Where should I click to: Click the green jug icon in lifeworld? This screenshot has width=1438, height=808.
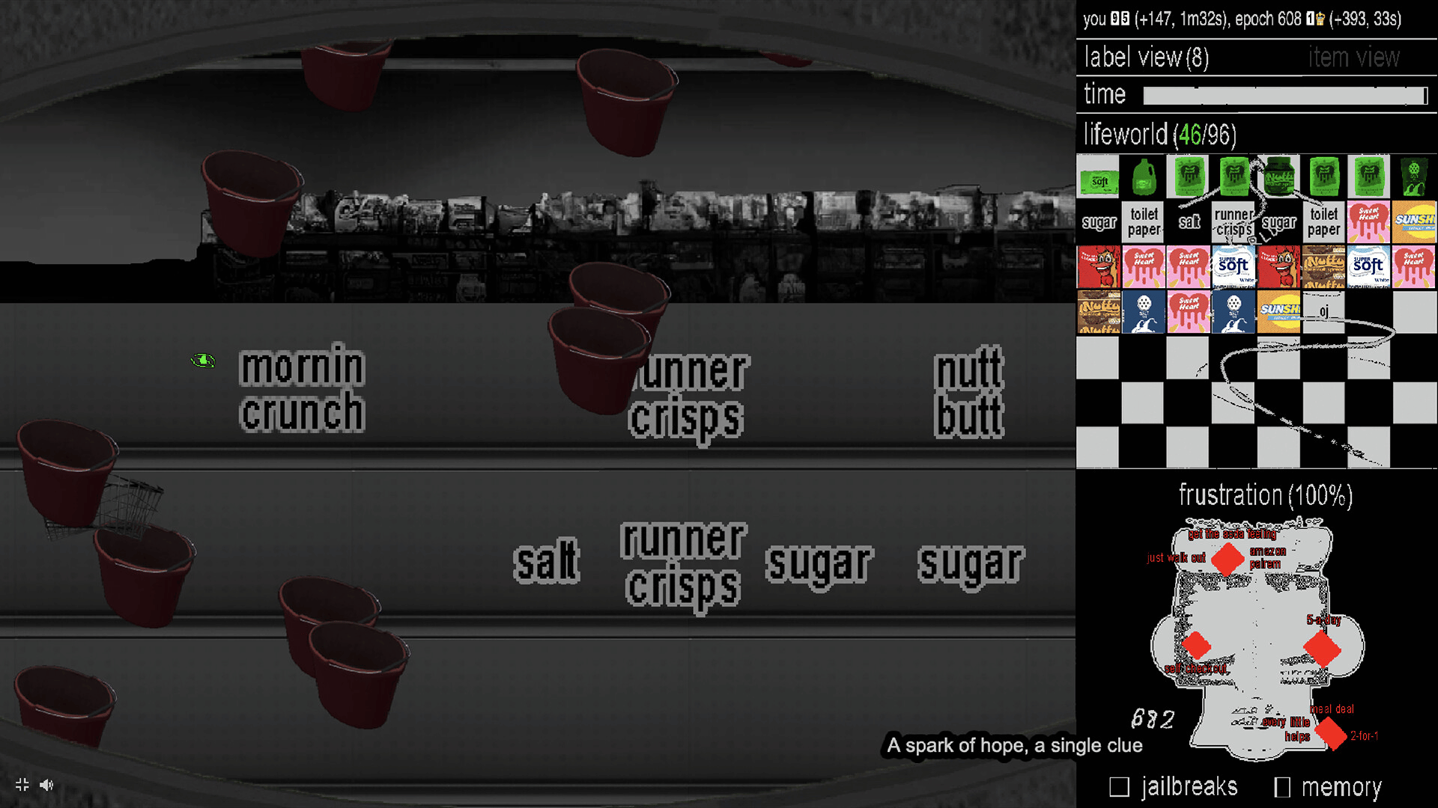tap(1144, 177)
